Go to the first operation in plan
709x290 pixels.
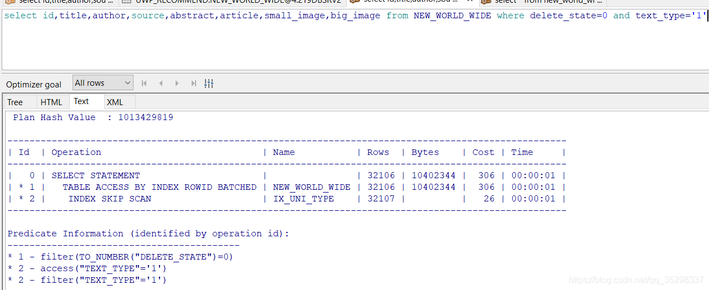point(144,84)
